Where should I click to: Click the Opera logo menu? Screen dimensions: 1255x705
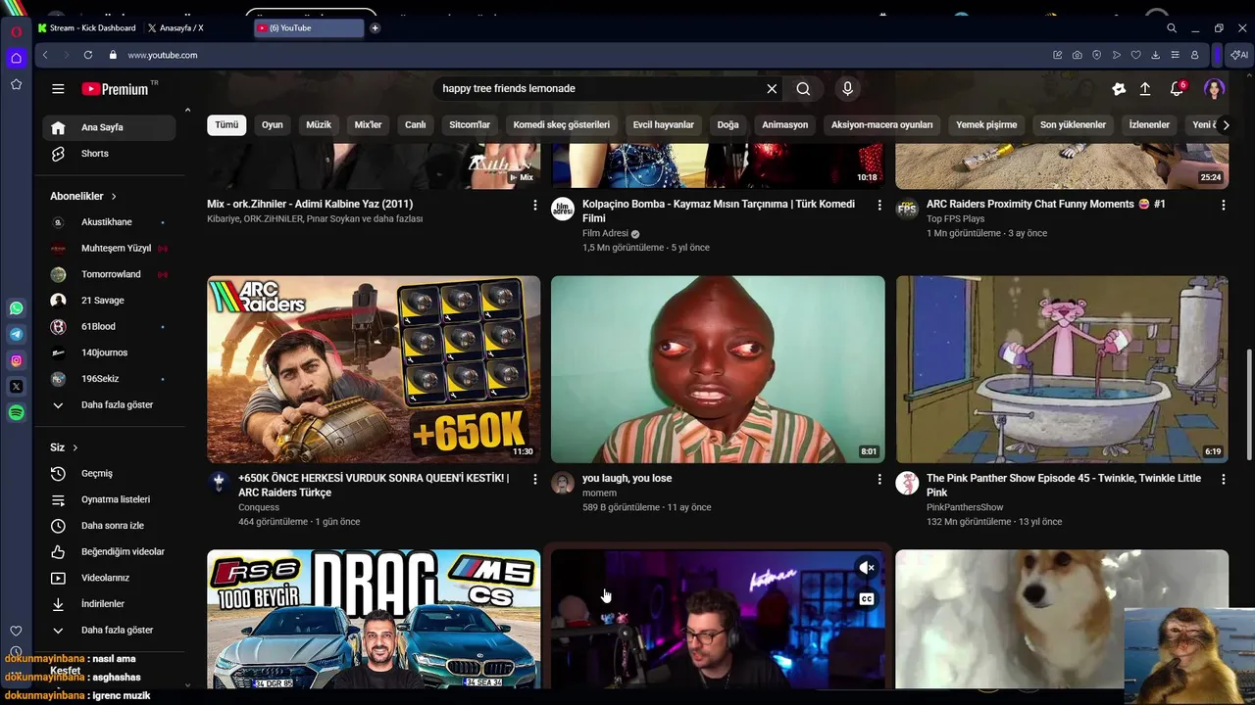click(17, 31)
